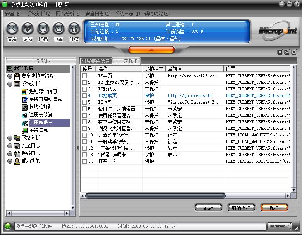
Task: Expand the 系统日志 tree node
Action: [10, 154]
